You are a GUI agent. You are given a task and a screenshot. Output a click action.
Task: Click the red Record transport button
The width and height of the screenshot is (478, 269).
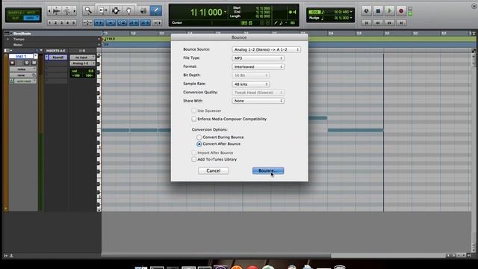(401, 11)
